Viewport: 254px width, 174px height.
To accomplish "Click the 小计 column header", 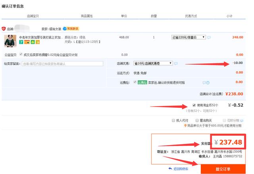I will [x=229, y=16].
